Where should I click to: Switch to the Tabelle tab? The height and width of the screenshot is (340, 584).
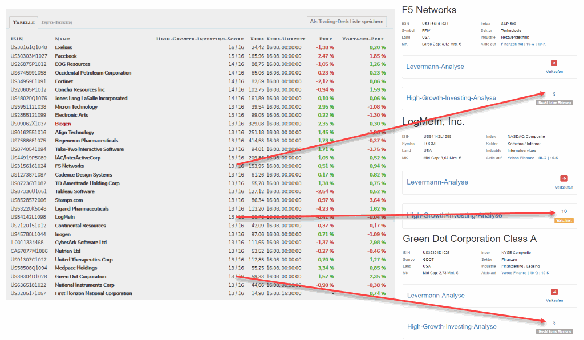click(x=24, y=22)
